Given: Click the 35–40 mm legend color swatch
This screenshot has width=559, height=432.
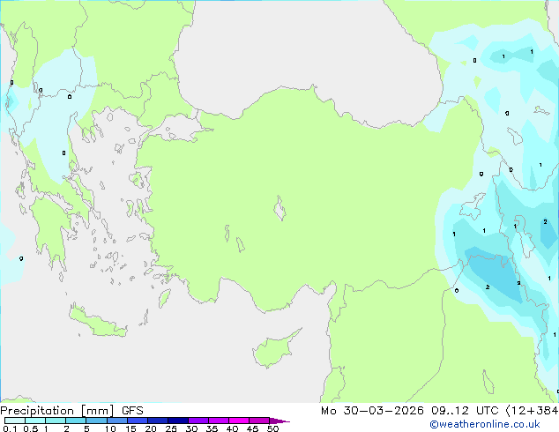Looking at the screenshot, I should point(218,421).
